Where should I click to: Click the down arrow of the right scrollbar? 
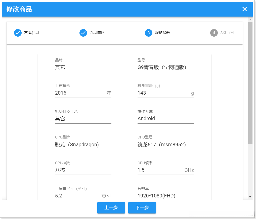tap(250, 197)
